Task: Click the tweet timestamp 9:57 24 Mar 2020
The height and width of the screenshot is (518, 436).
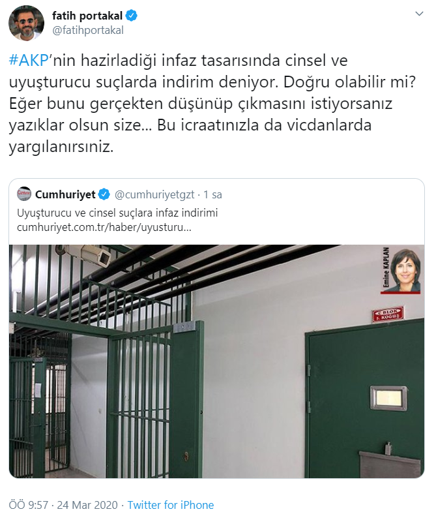Action: pos(63,505)
